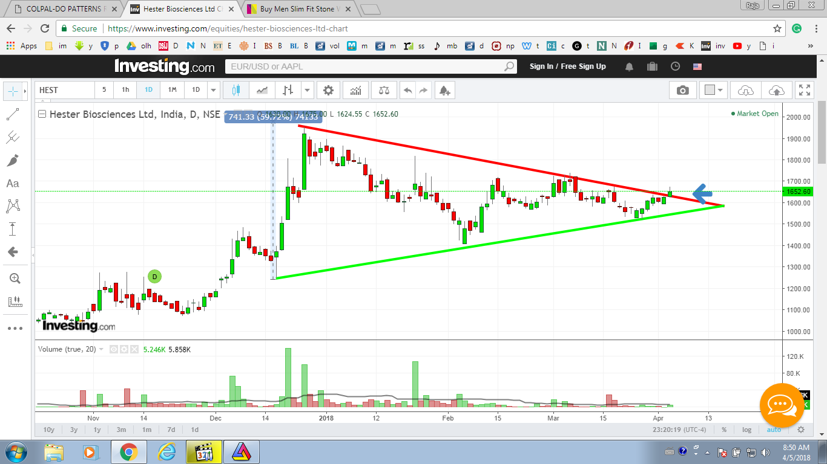Viewport: 827px width, 464px height.
Task: Select the highlighted 1D interval
Action: [148, 90]
